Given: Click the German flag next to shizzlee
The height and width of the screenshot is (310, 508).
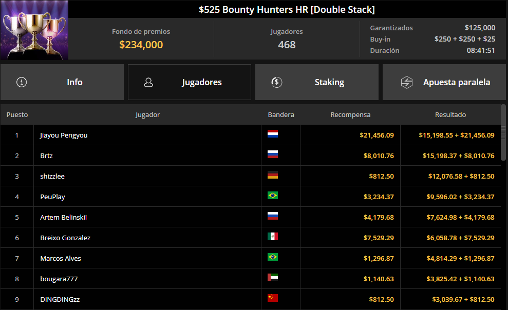Looking at the screenshot, I should point(272,175).
